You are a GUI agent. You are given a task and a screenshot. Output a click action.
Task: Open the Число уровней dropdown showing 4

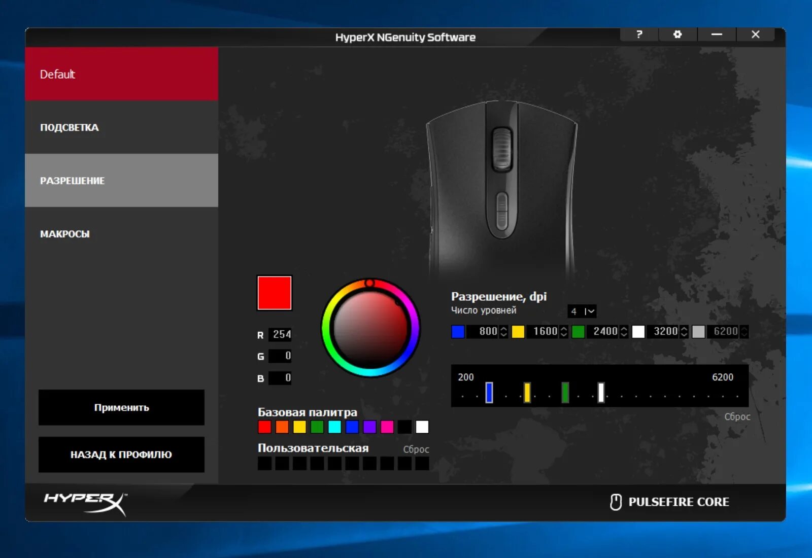click(x=582, y=311)
